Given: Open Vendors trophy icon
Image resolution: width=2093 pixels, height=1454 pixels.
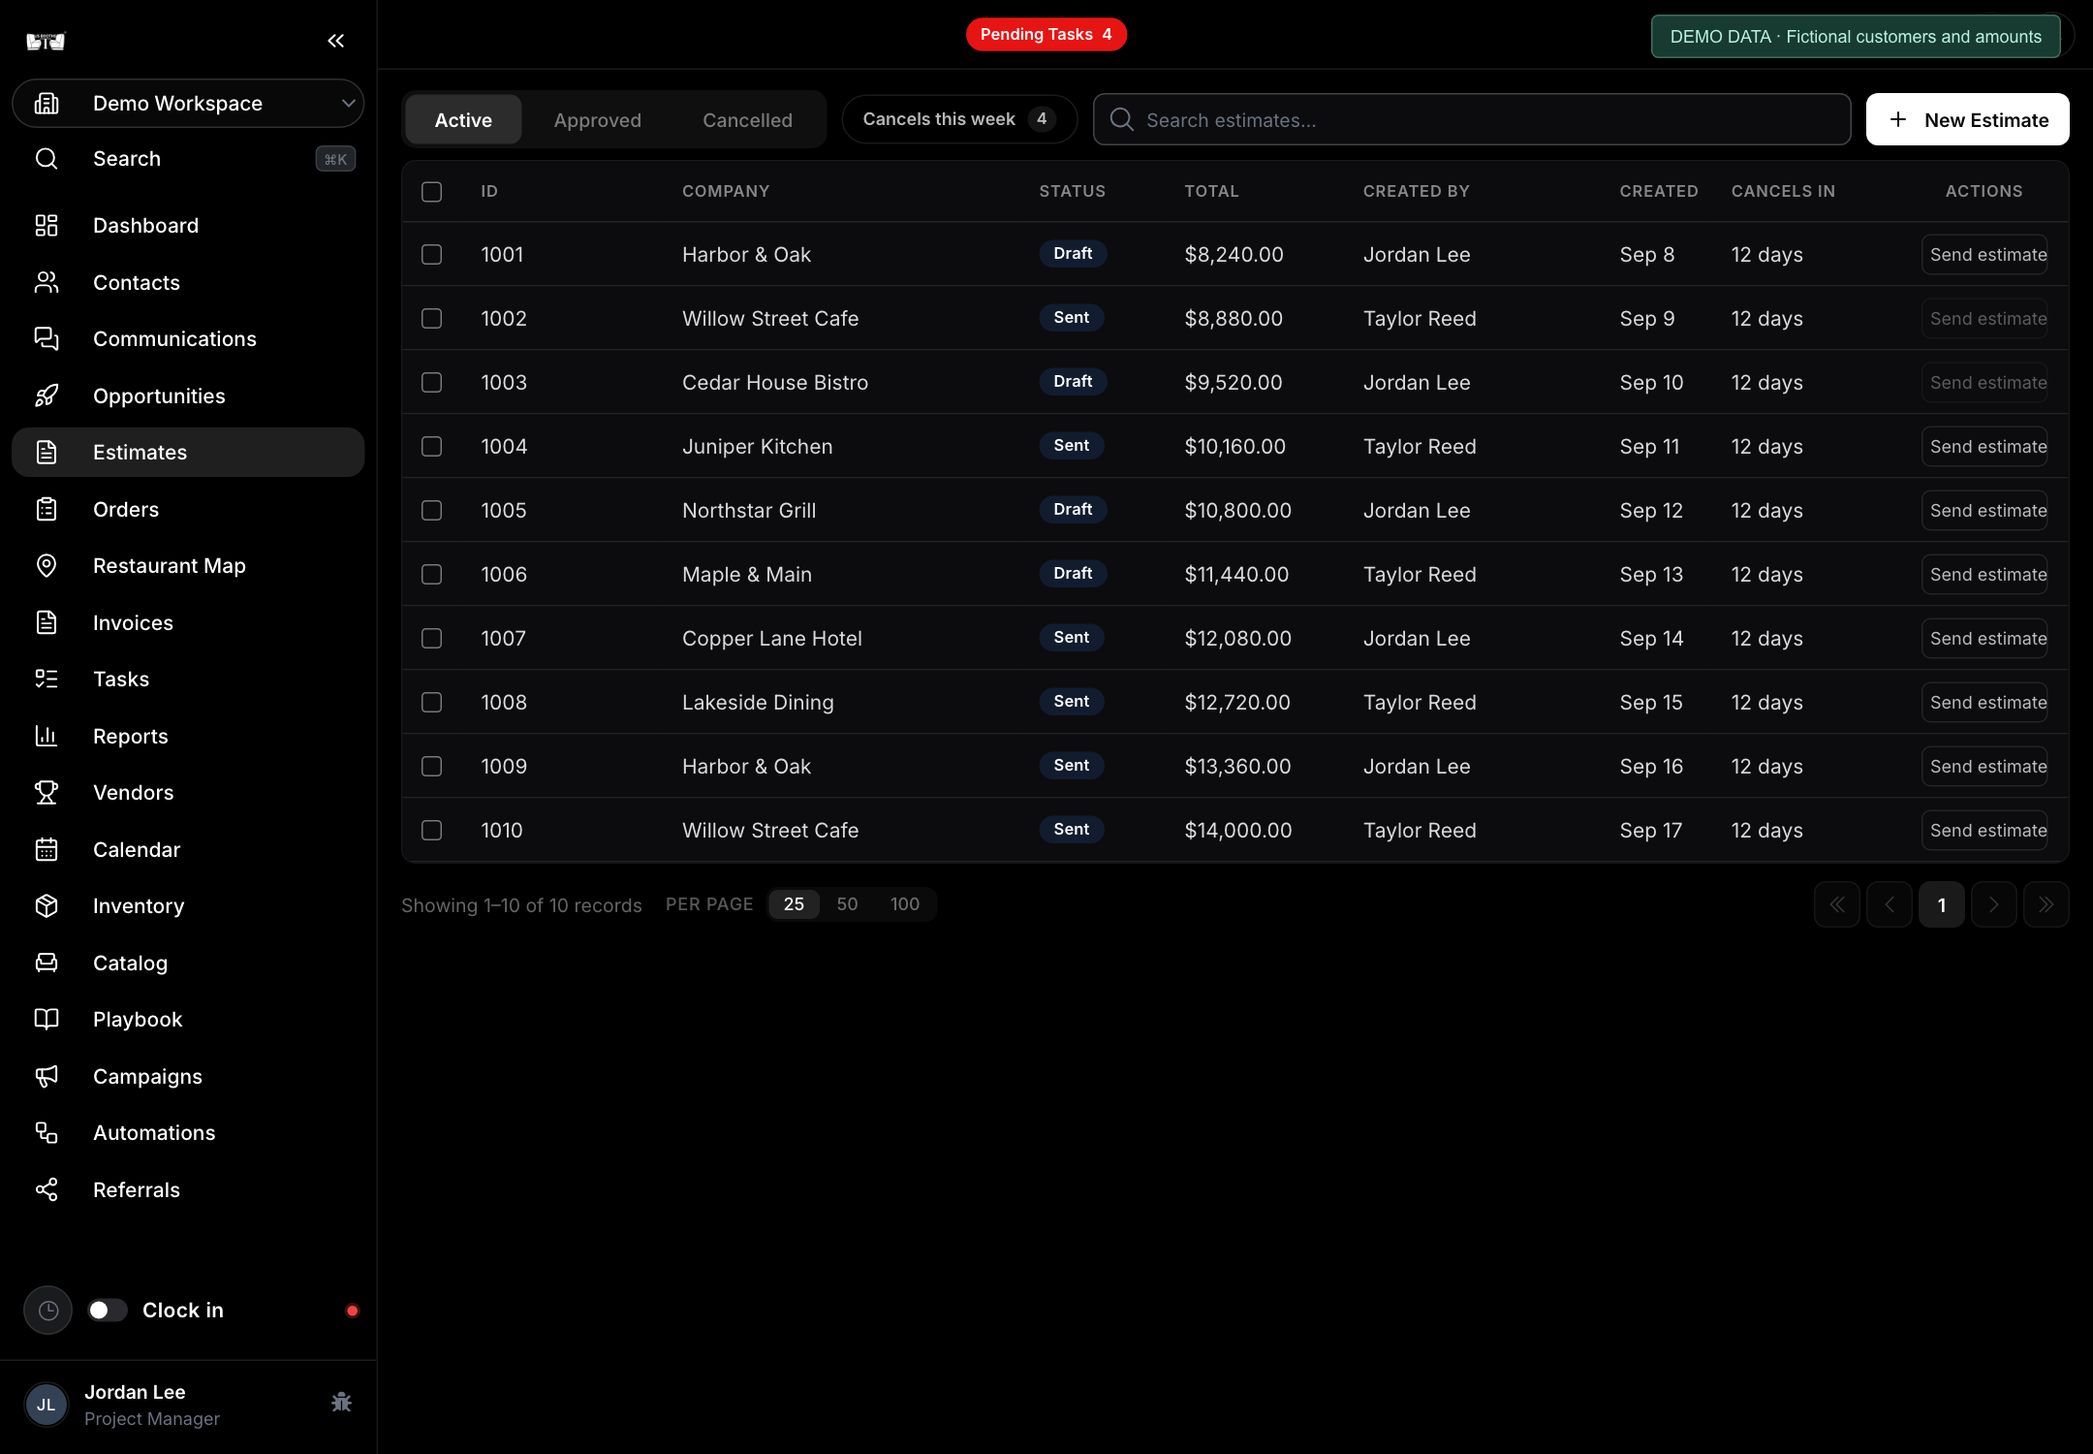Looking at the screenshot, I should click(47, 793).
